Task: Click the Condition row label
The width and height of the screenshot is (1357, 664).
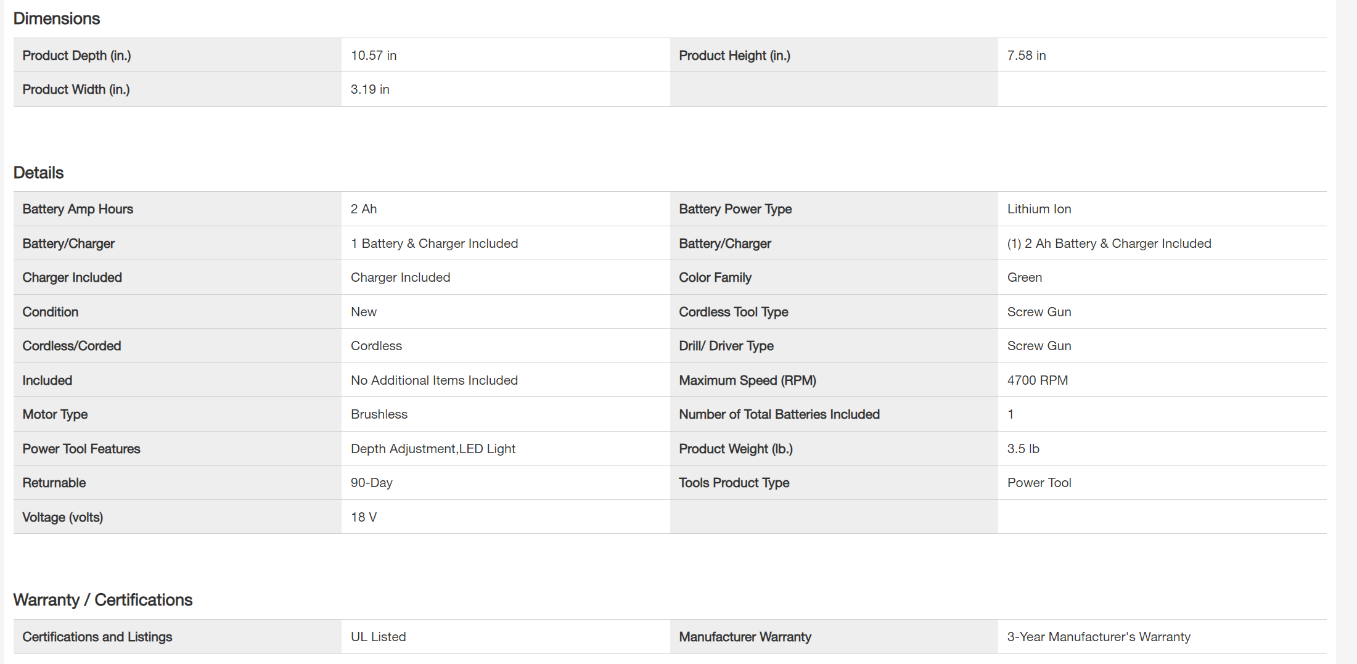Action: 51,312
